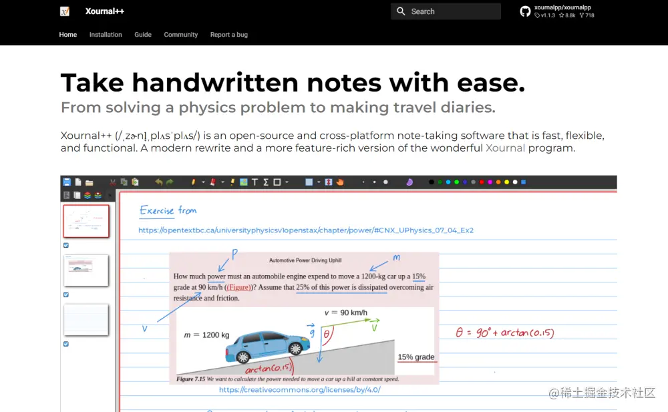Select the first page thumbnail
The width and height of the screenshot is (668, 412).
point(86,221)
